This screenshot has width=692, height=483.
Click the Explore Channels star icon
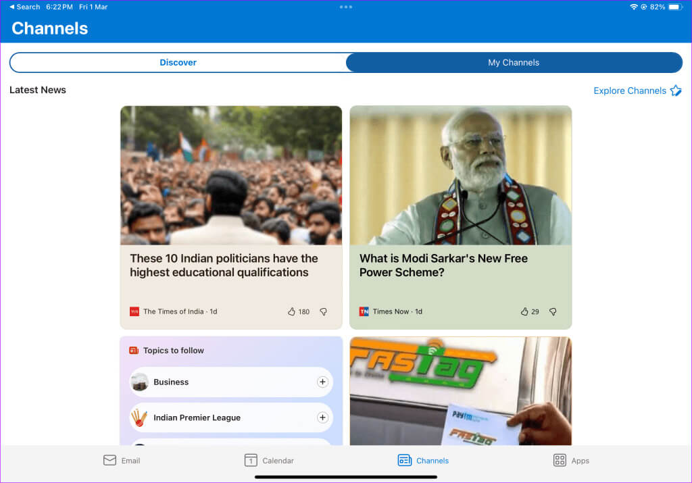coord(676,91)
